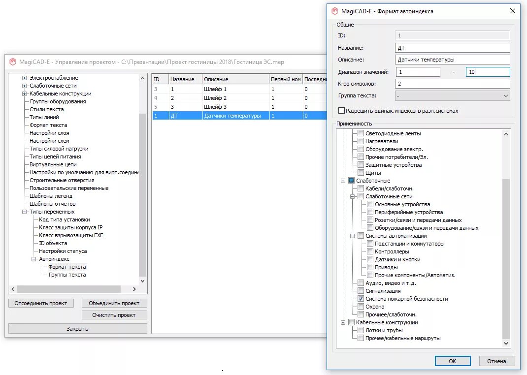Close the Формат автоиндекса dialog with X
The width and height of the screenshot is (527, 375).
click(513, 11)
